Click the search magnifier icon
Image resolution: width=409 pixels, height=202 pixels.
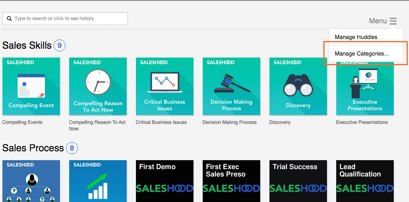point(9,19)
